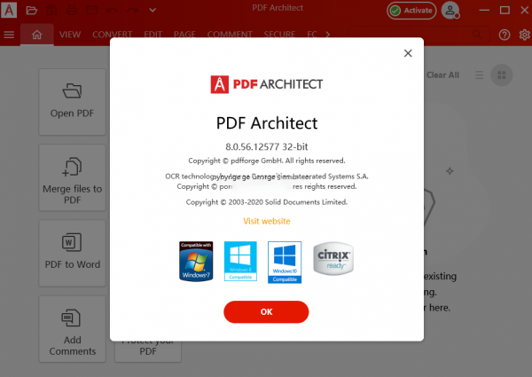Screen dimensions: 532x377
Task: Click the Save icon in quick toolbar
Action: click(51, 10)
